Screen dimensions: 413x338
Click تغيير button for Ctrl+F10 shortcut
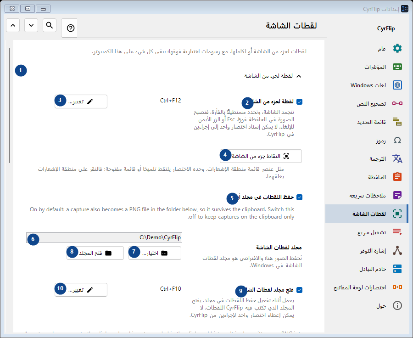(x=81, y=290)
